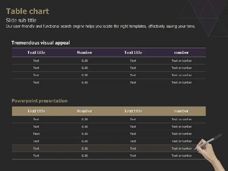Select lowercase "number" header in purple table
The image size is (228, 171).
[x=181, y=52]
